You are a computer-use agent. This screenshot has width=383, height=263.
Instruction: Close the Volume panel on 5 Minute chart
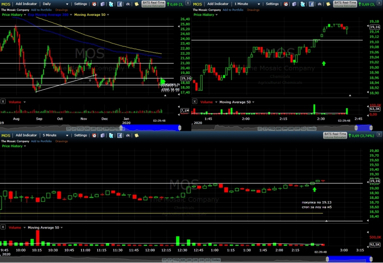3,227
